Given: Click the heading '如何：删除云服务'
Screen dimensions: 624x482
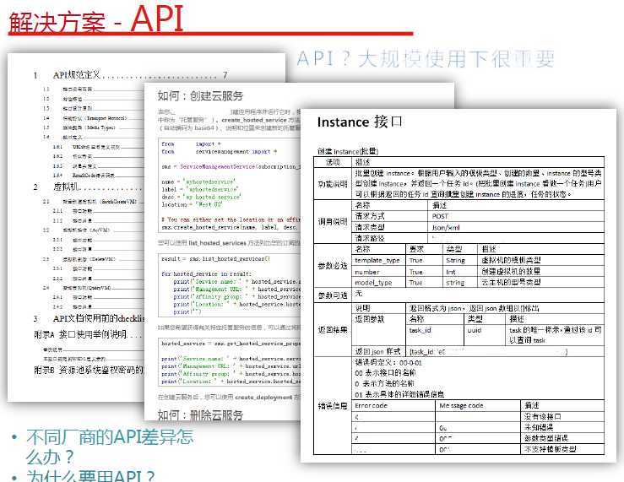Looking at the screenshot, I should pos(200,415).
